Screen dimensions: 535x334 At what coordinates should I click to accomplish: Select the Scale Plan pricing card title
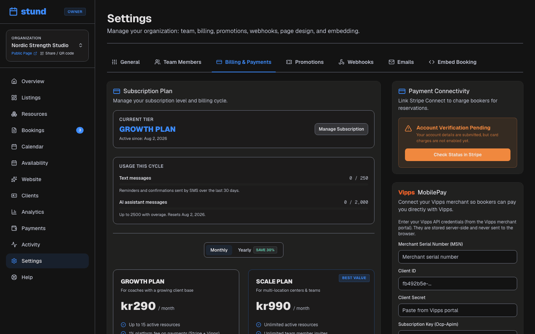(x=274, y=282)
